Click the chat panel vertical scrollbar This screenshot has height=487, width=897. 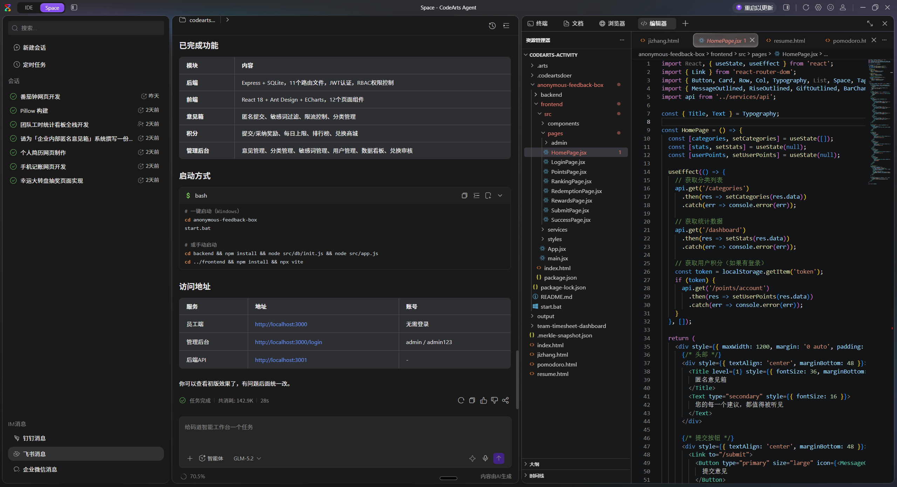click(517, 380)
